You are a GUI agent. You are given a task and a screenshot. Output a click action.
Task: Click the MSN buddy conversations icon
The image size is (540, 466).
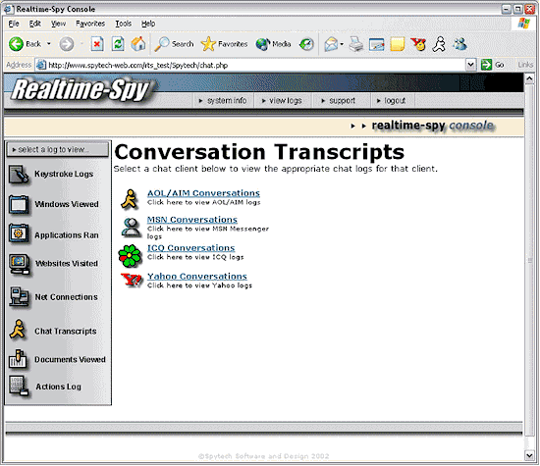[131, 228]
